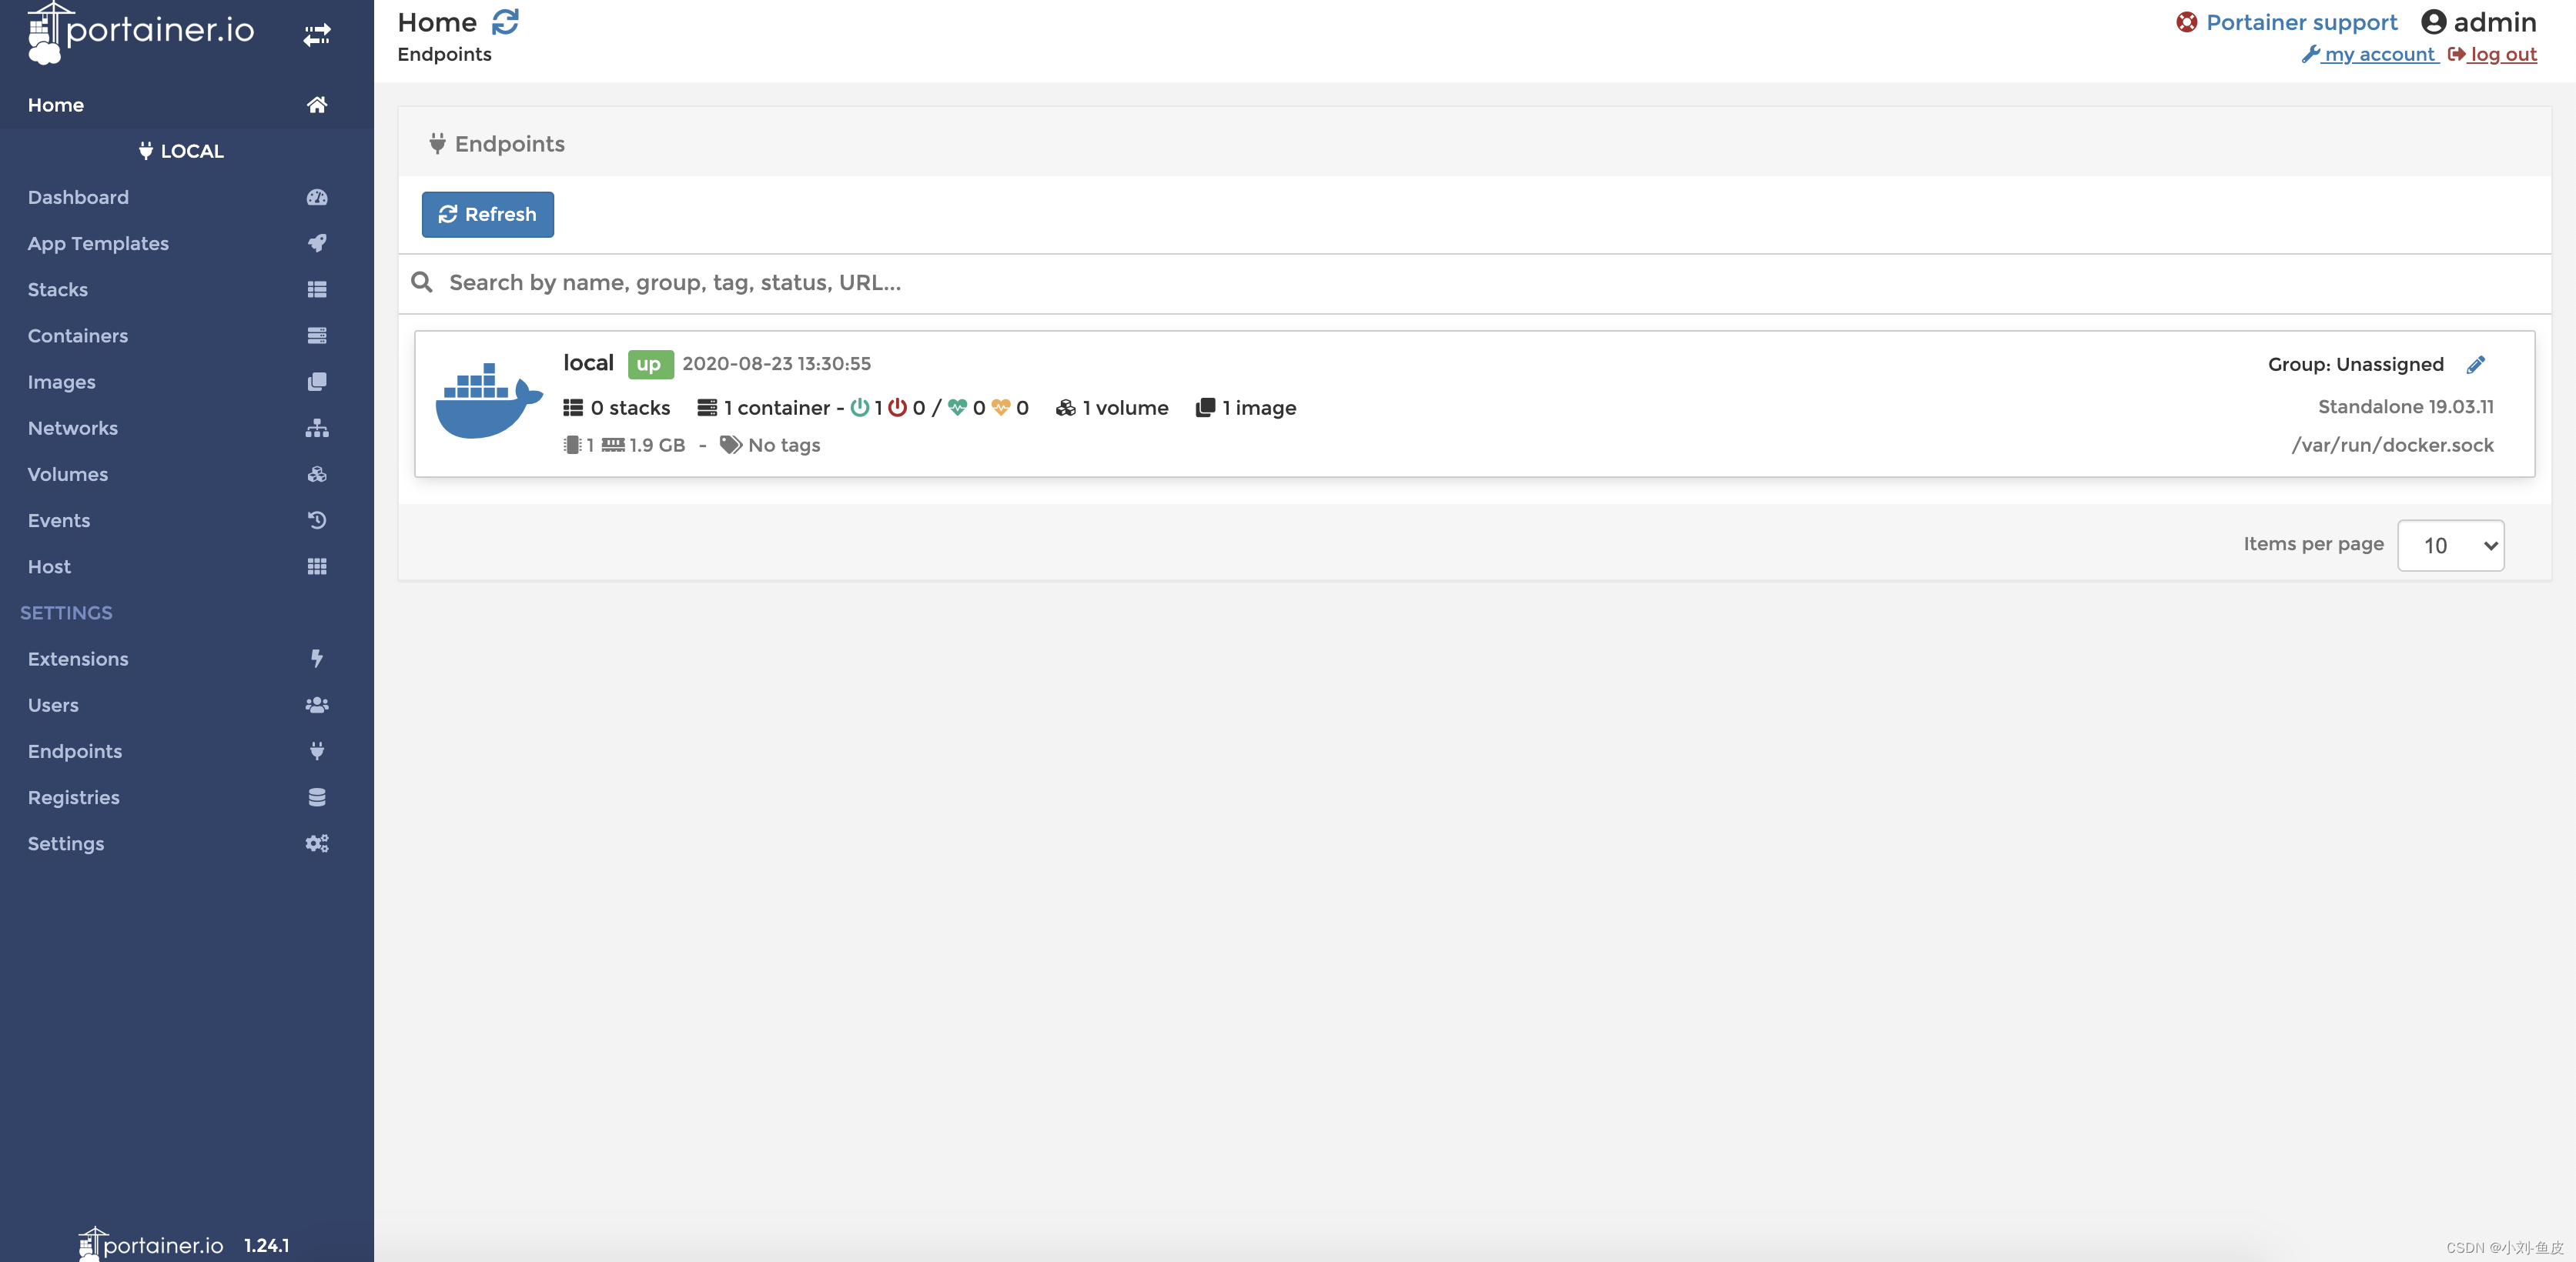Screen dimensions: 2576x1262
Task: Click the refresh icon next to Home title
Action: point(505,22)
